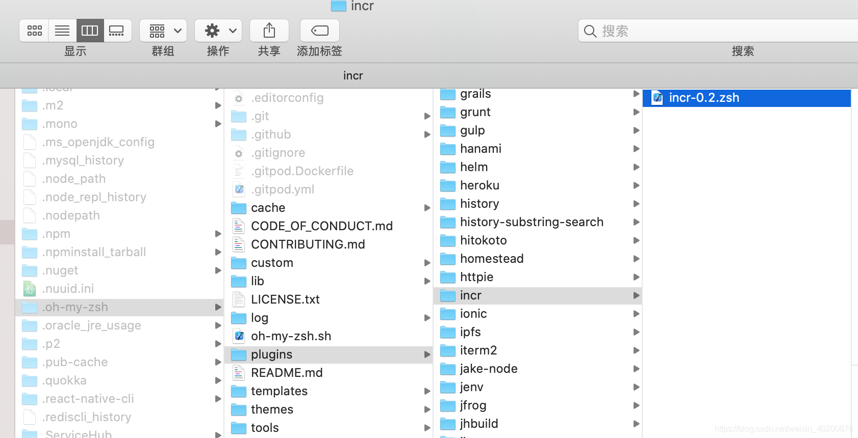Select the plugins folder

point(329,354)
